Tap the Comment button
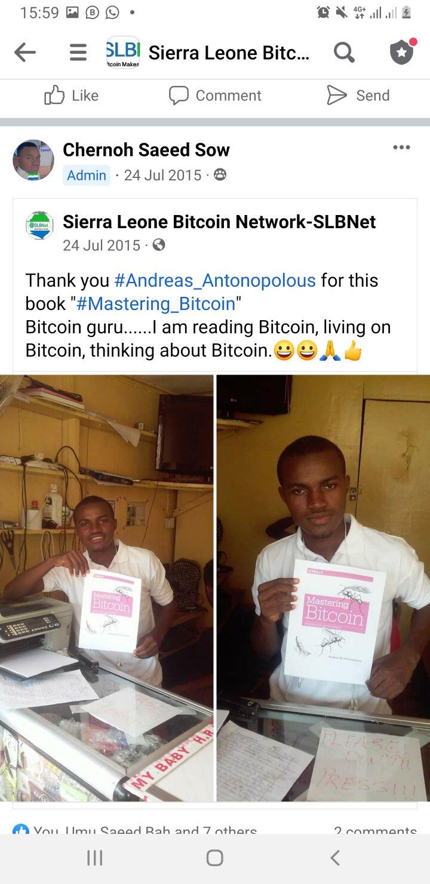The width and height of the screenshot is (430, 884). click(215, 95)
